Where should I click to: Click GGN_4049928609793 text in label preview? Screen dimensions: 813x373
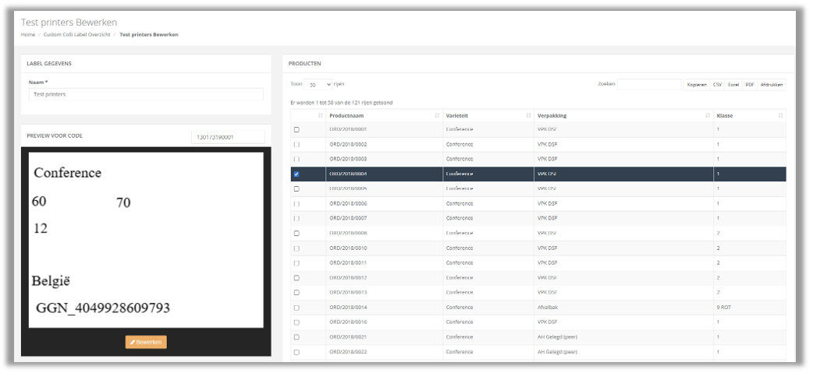(103, 308)
